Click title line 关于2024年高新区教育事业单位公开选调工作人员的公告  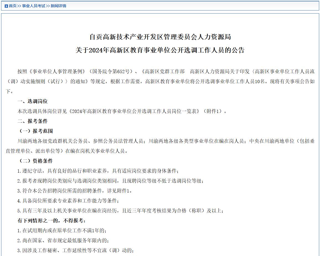[x=160, y=50]
